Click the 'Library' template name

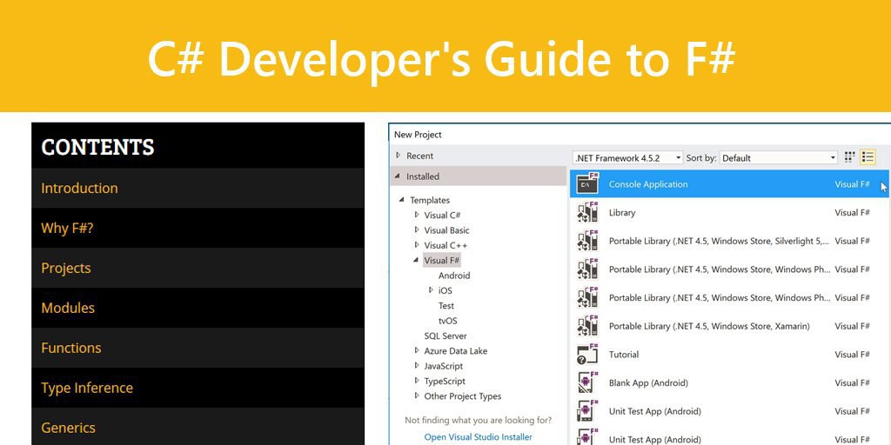click(622, 212)
